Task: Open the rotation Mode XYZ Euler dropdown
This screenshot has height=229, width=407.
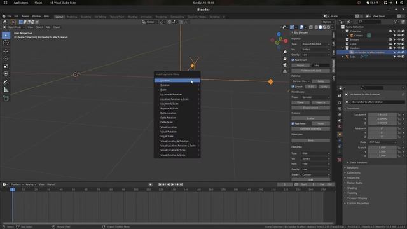Action: pos(383,142)
